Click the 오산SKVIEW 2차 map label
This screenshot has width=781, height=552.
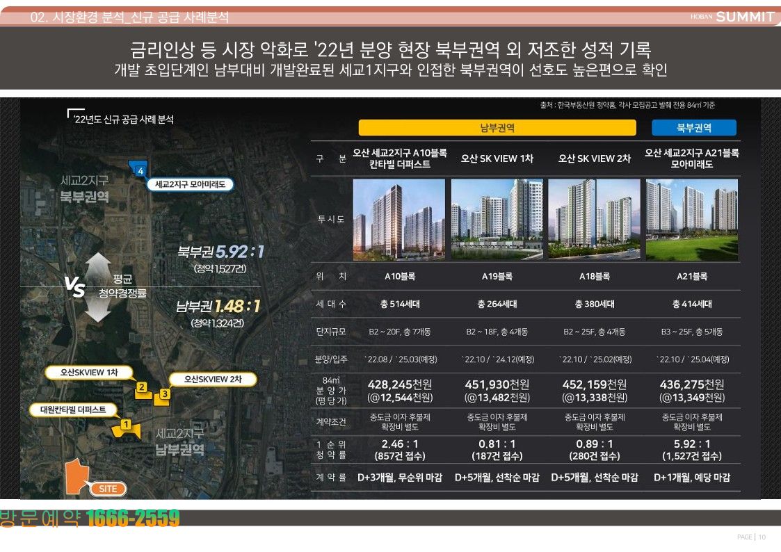214,380
